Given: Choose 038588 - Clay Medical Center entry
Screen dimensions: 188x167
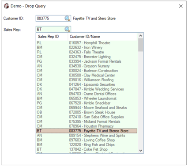Looking at the screenshot, I should tap(86, 75).
